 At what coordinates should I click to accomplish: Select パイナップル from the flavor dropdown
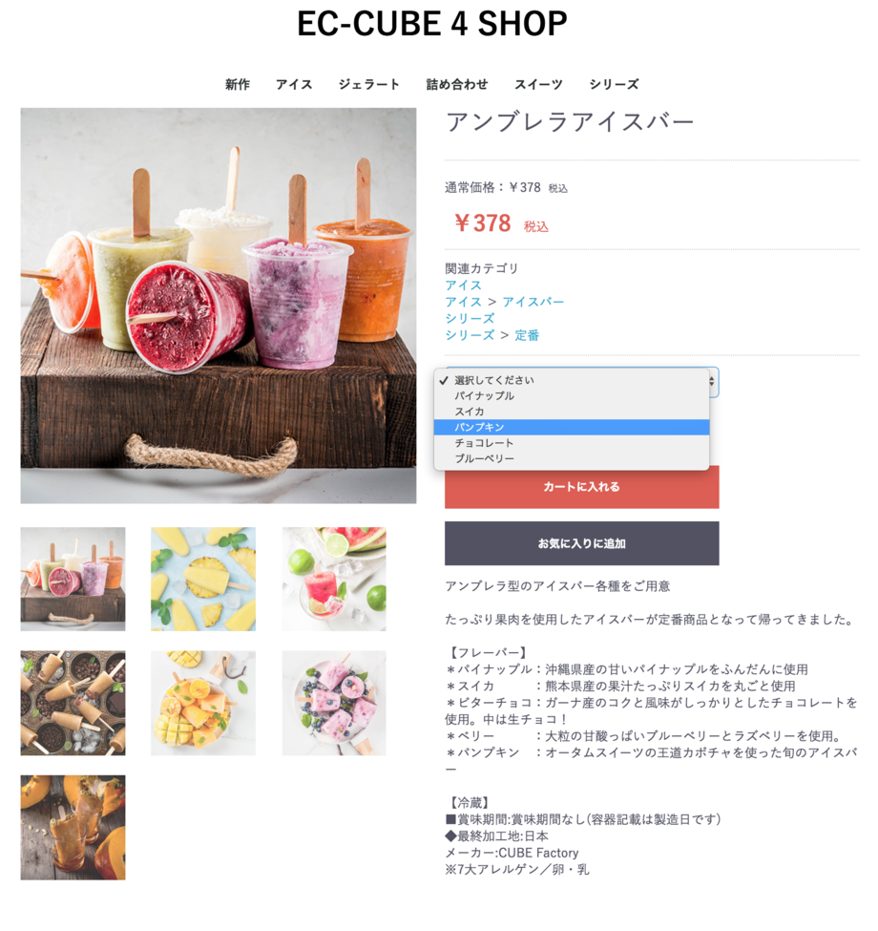pyautogui.click(x=572, y=395)
